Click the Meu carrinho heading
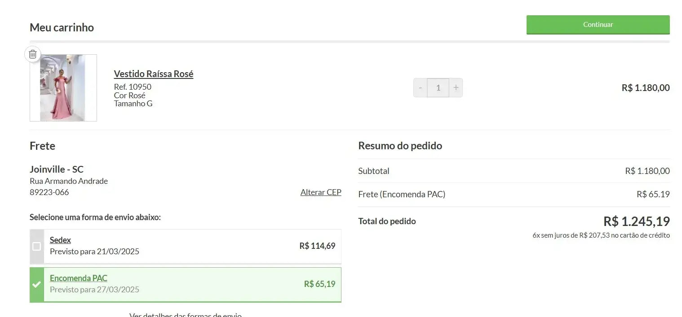The height and width of the screenshot is (317, 682). 62,27
